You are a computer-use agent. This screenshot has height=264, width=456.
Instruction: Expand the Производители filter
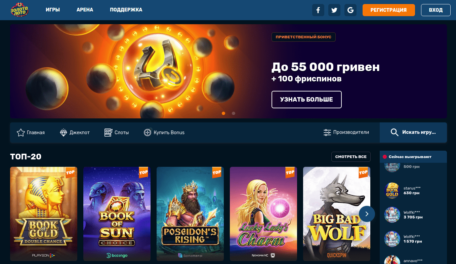click(346, 133)
